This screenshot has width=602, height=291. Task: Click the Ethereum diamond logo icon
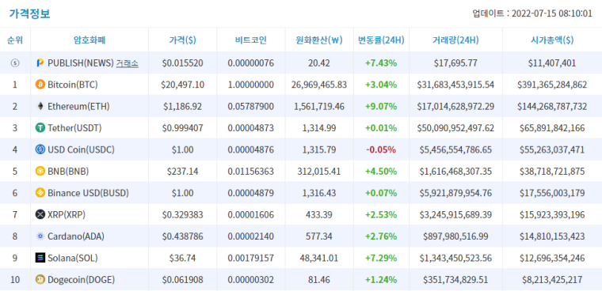pos(40,106)
